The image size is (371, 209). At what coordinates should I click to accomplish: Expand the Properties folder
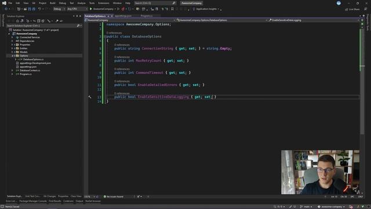tap(12, 45)
